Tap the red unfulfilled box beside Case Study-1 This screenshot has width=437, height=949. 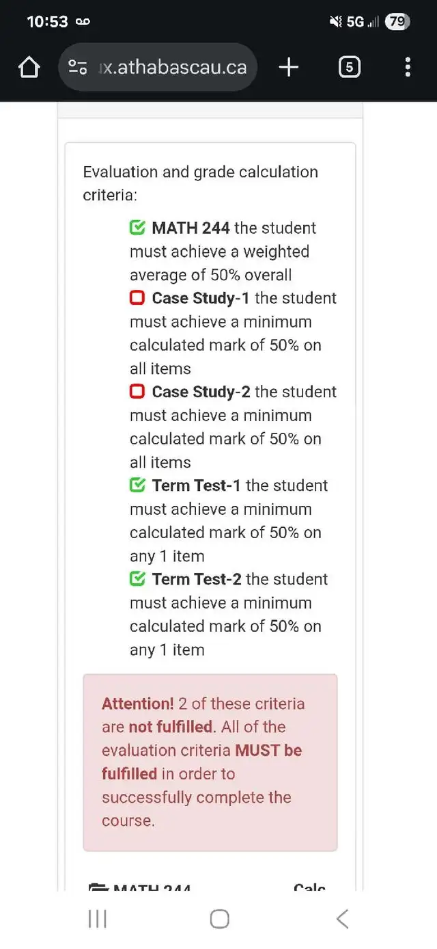[137, 298]
